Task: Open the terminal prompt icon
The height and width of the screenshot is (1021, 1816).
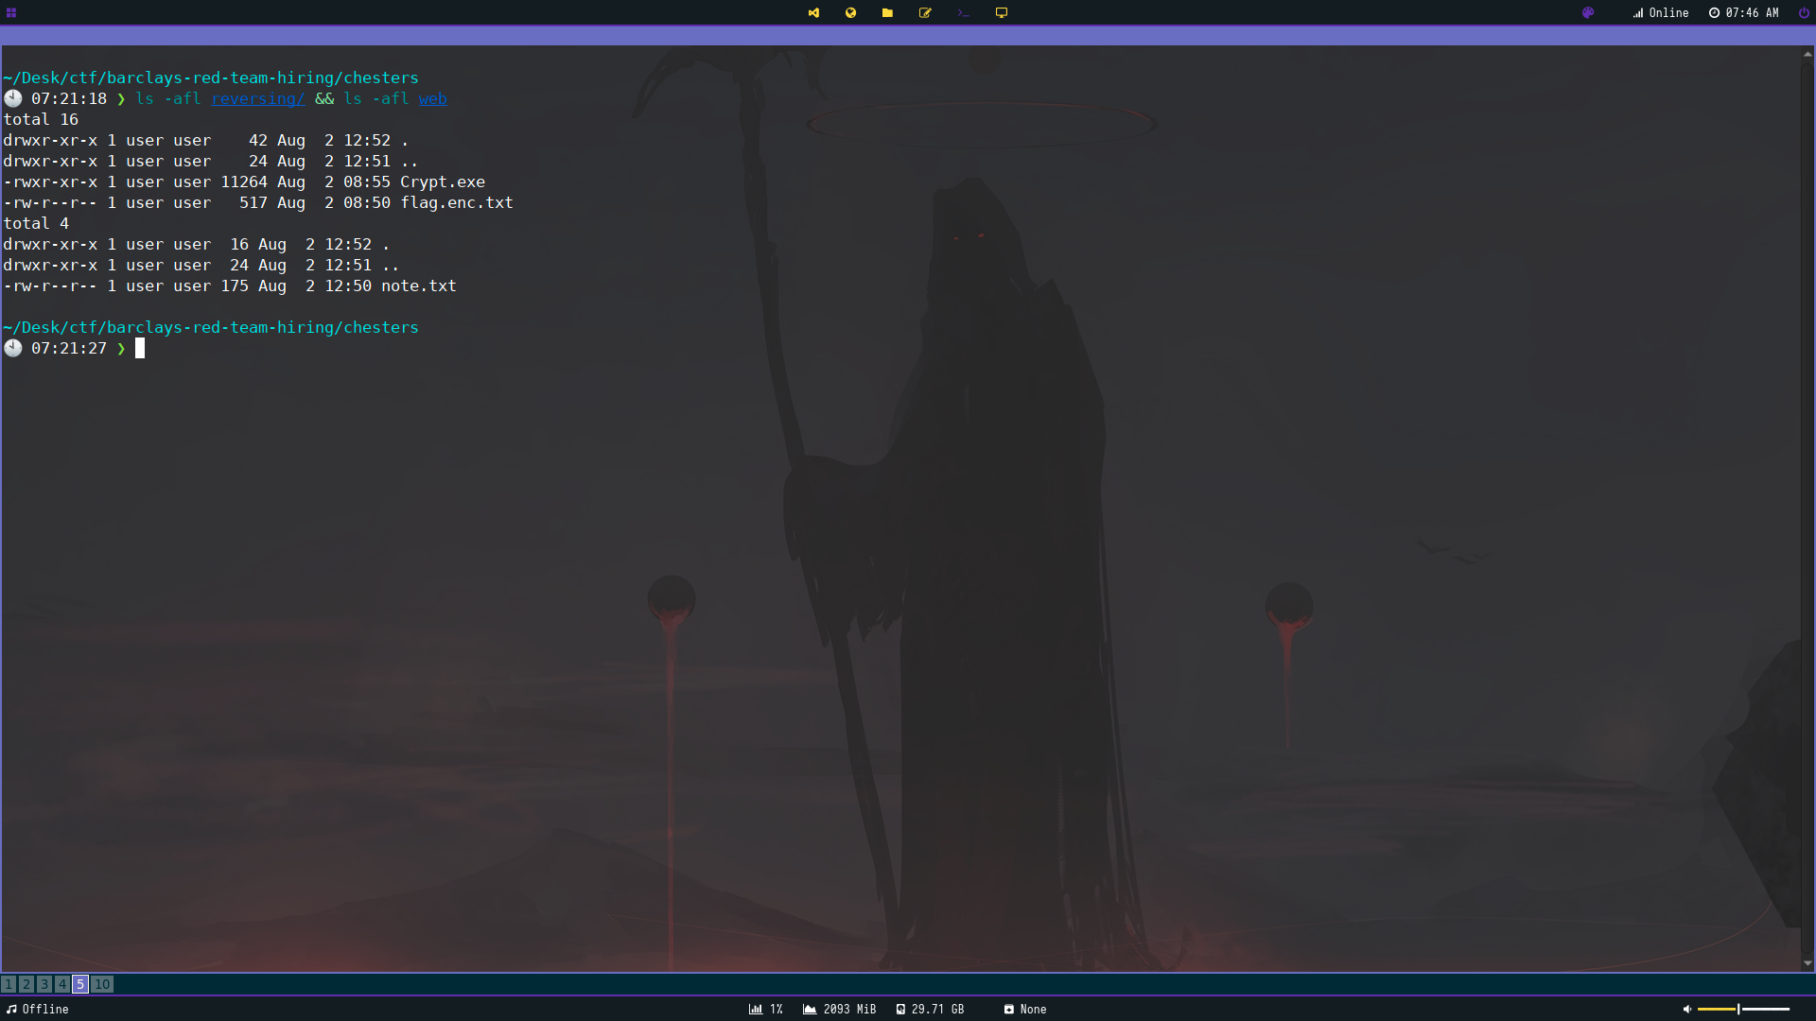Action: click(963, 12)
